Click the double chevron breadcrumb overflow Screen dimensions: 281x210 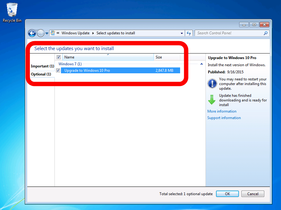58,33
